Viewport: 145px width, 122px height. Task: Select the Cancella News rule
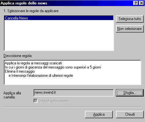click(59, 18)
